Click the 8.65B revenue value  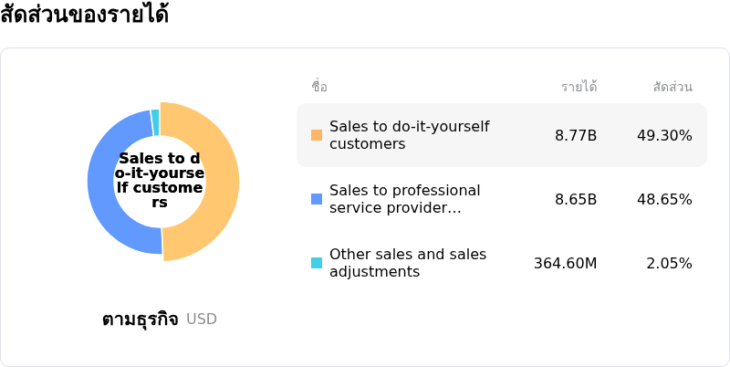(576, 199)
